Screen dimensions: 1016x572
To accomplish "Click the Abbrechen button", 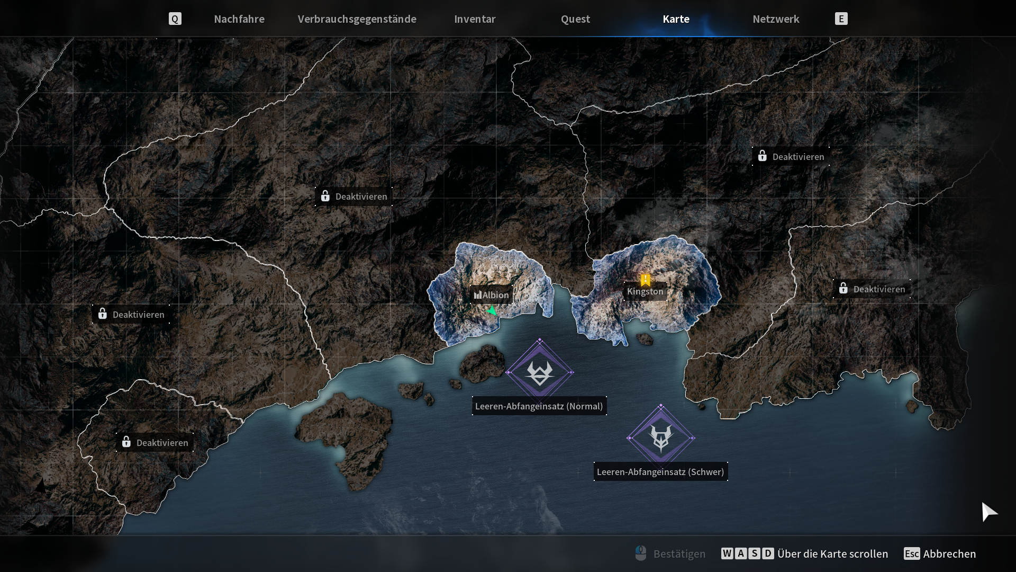I will tap(949, 553).
